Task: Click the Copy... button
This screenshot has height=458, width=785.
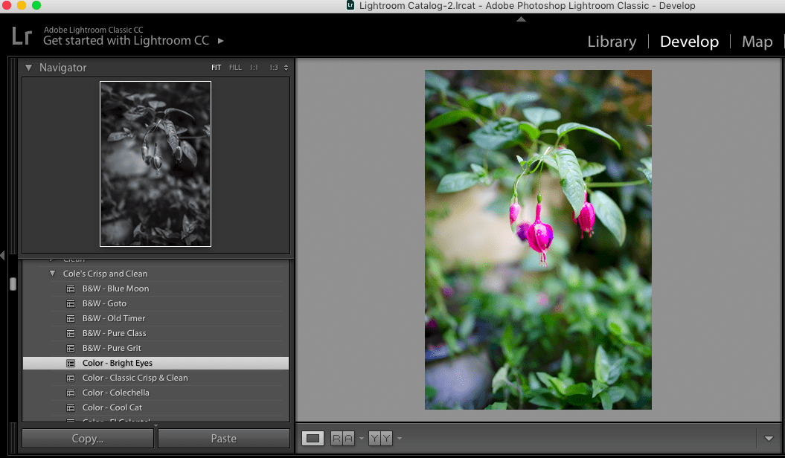Action: pos(88,439)
